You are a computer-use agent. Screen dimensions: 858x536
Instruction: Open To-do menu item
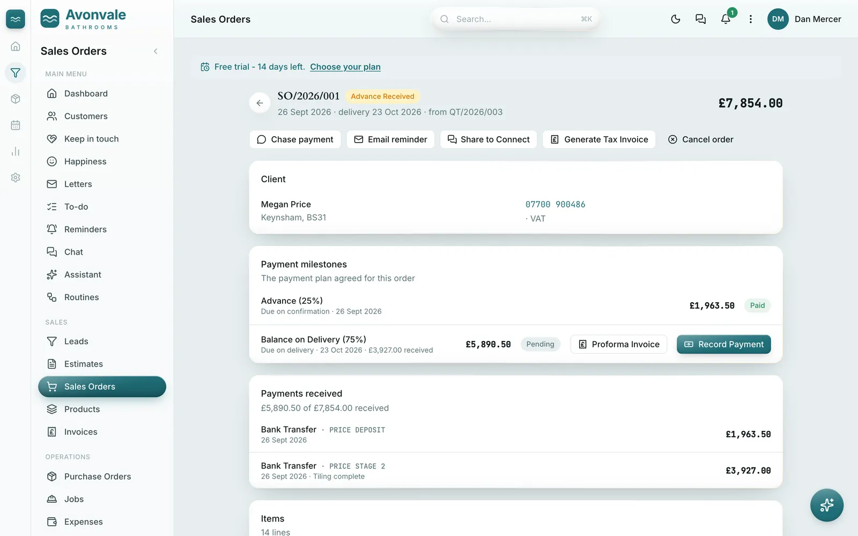click(102, 206)
